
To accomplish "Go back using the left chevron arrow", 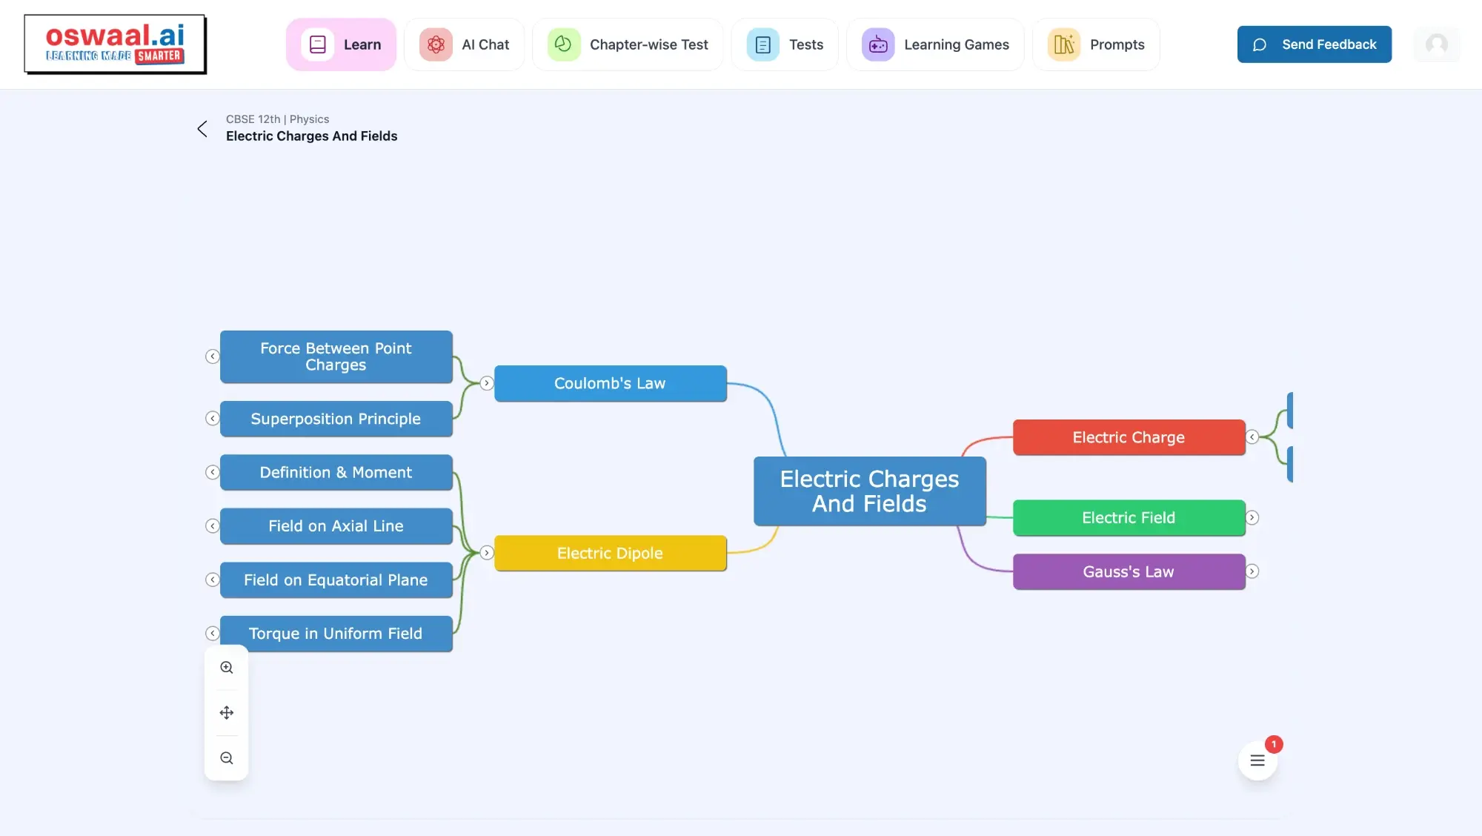I will (x=202, y=129).
